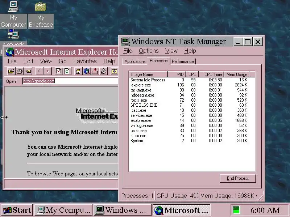
Task: Switch to the Performance tab
Action: 183,61
